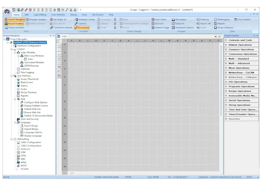Image resolution: width=262 pixels, height=186 pixels.
Task: Open Recipe Database from the ribbon
Action: tap(224, 28)
